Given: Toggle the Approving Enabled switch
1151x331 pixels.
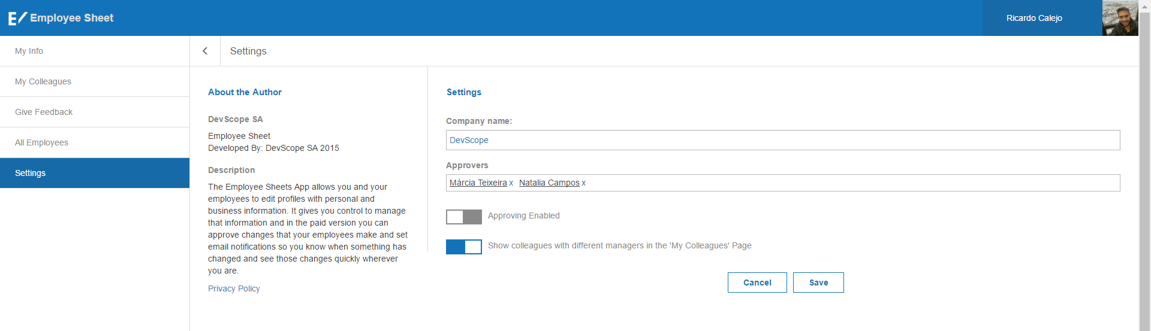Looking at the screenshot, I should pos(464,217).
